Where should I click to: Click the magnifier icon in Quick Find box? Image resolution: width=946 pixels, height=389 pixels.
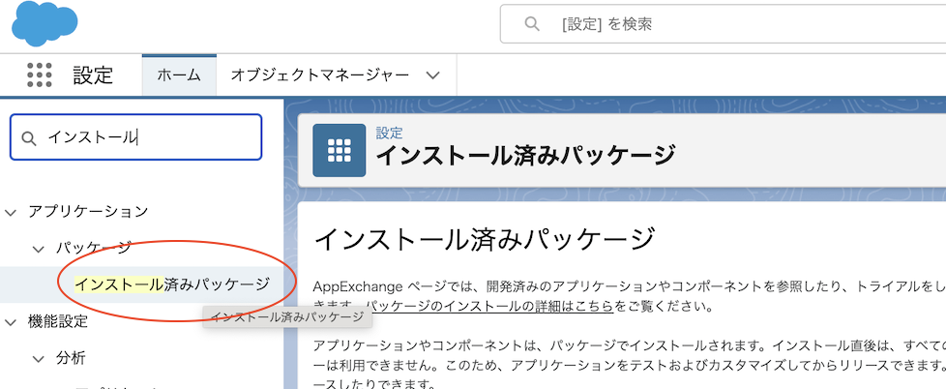pos(29,138)
